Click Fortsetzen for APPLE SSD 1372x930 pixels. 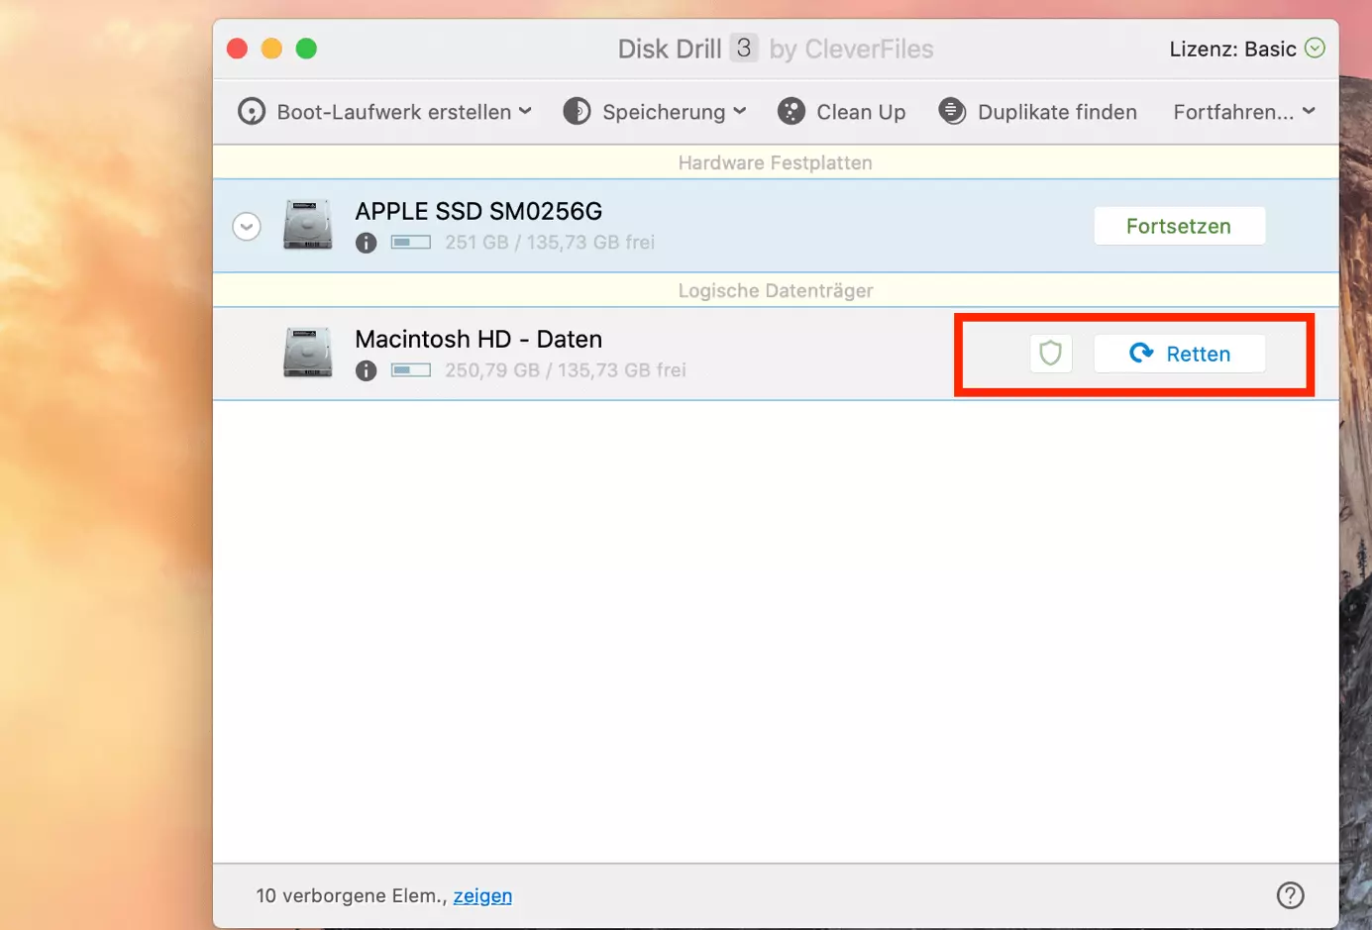[x=1179, y=226]
